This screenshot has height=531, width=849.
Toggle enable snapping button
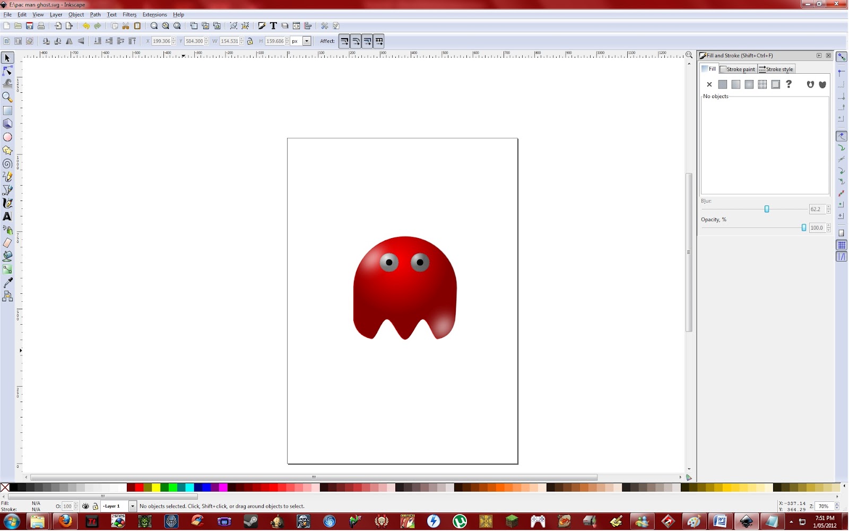(842, 57)
